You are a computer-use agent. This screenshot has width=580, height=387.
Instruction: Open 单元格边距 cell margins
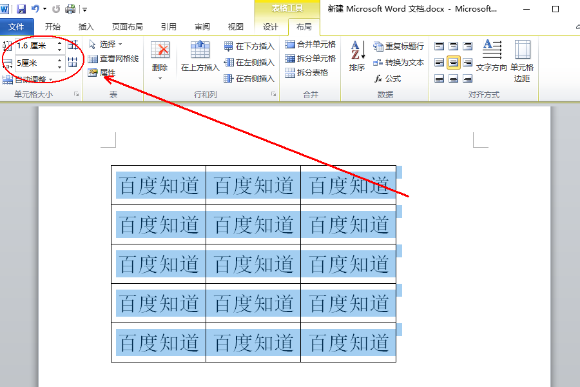[522, 61]
